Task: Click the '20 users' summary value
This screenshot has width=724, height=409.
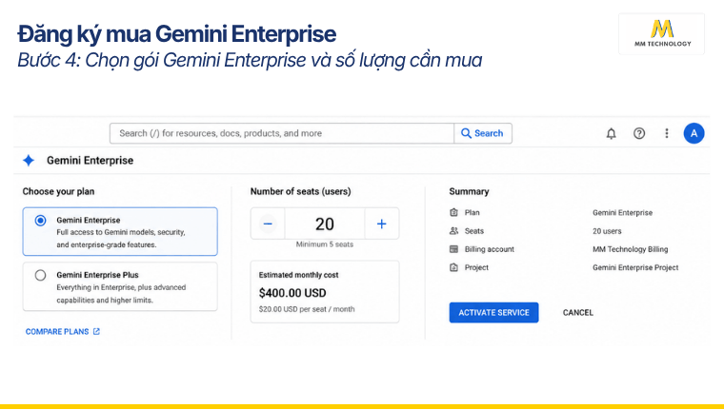Action: point(607,231)
